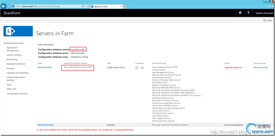The height and width of the screenshot is (136, 275).
Task: Close the Servers in Farm tab
Action: pos(121,6)
